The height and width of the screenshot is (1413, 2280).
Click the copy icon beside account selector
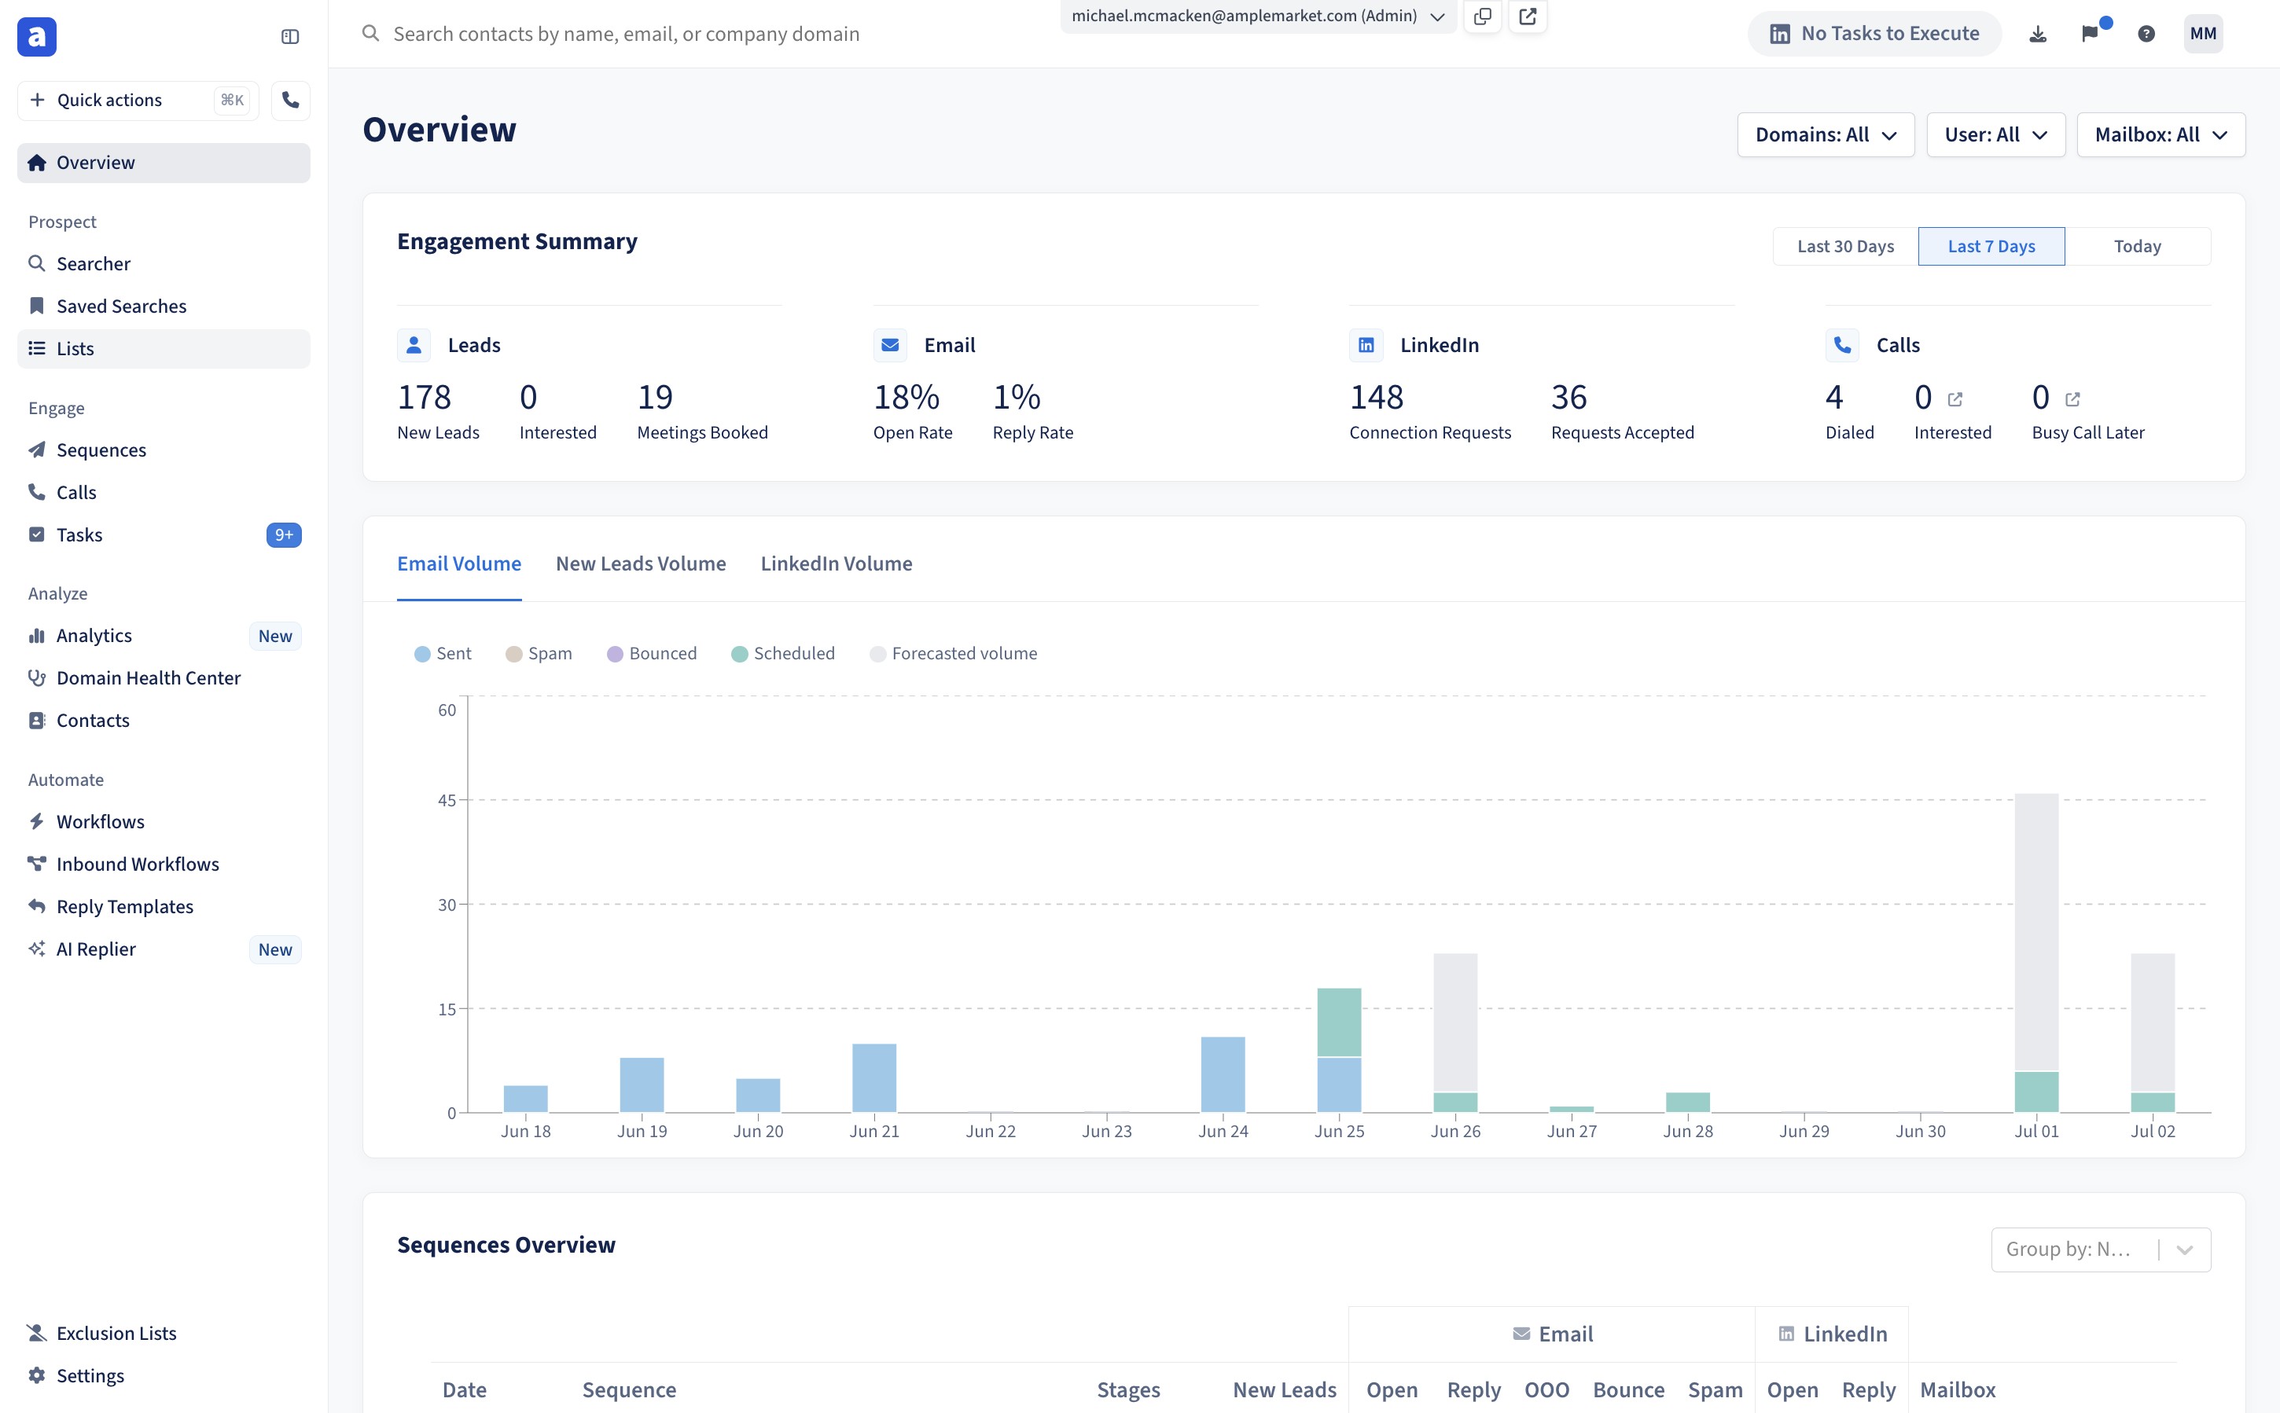(1483, 16)
